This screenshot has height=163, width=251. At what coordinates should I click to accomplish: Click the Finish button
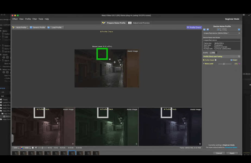pyautogui.click(x=234, y=60)
